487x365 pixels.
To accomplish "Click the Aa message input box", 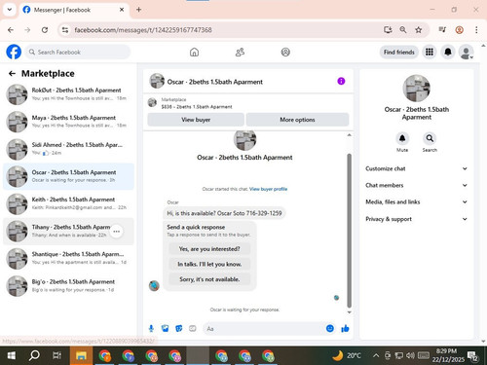I will 264,329.
